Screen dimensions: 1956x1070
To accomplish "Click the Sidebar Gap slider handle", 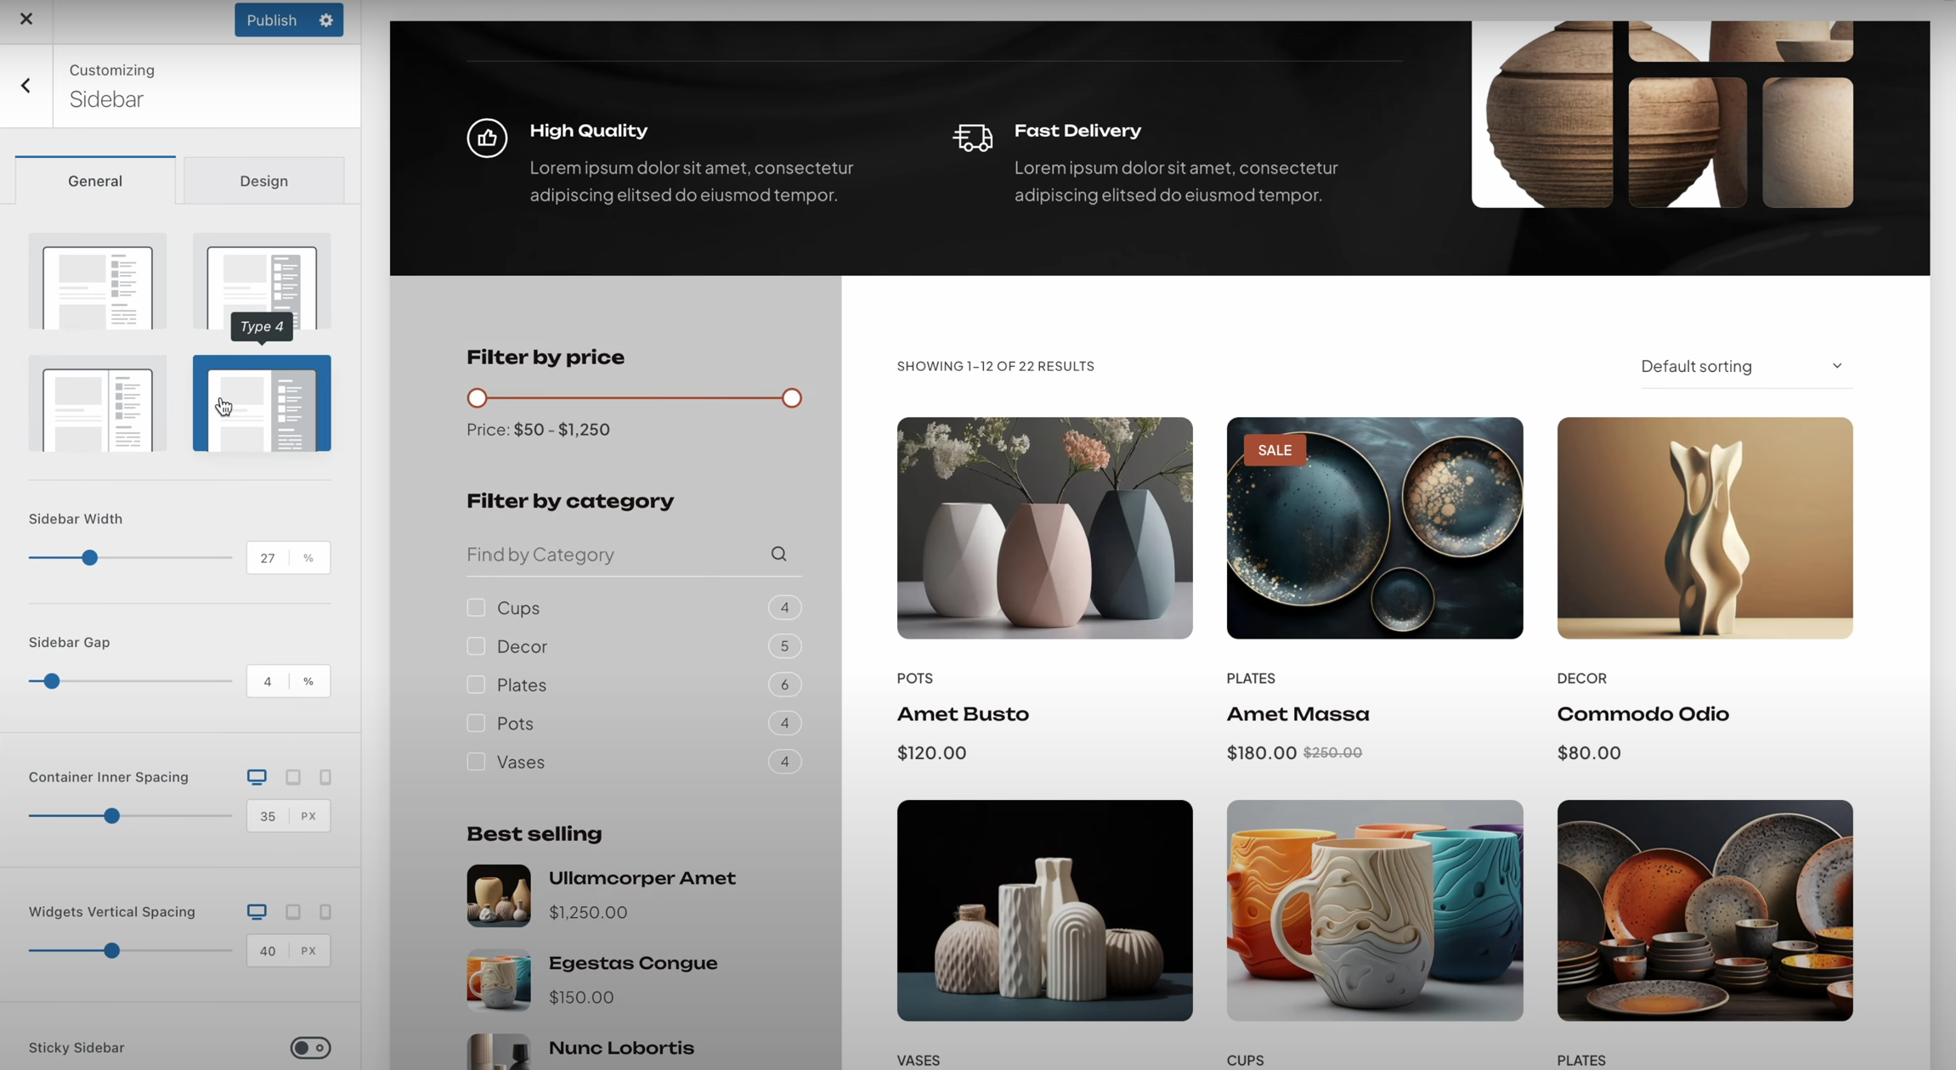I will pos(52,681).
